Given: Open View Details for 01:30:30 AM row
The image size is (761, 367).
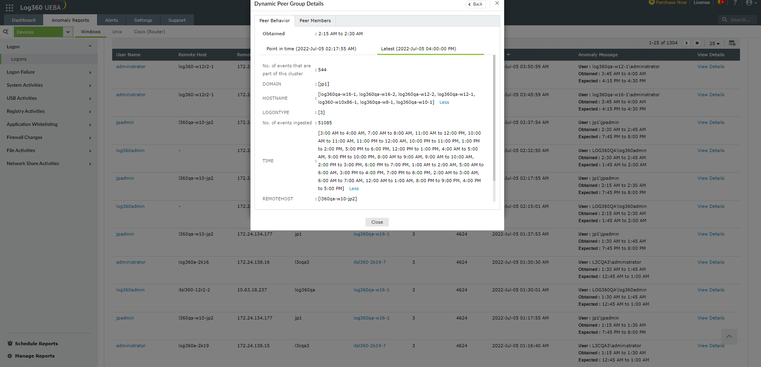Looking at the screenshot, I should tap(711, 262).
